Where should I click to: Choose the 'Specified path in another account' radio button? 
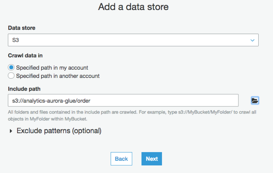pyautogui.click(x=11, y=76)
